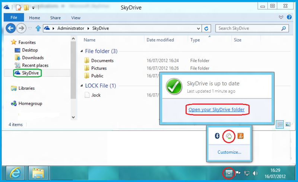298x182 pixels.
Task: Click the network tray icon
Action: point(247,173)
